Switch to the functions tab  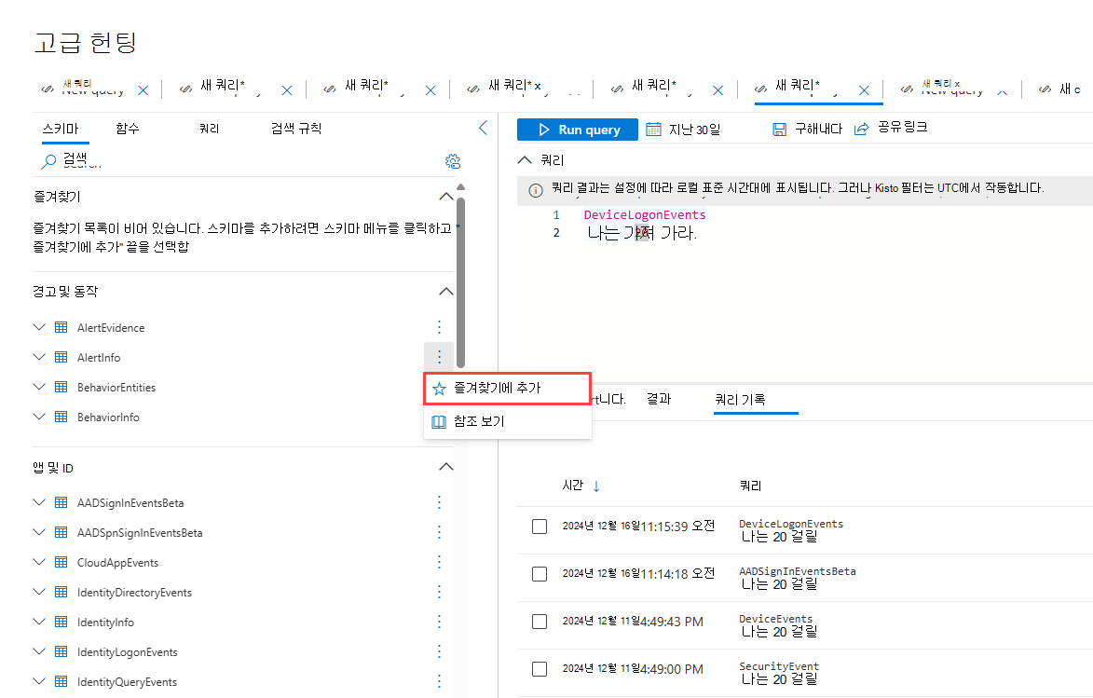point(128,129)
